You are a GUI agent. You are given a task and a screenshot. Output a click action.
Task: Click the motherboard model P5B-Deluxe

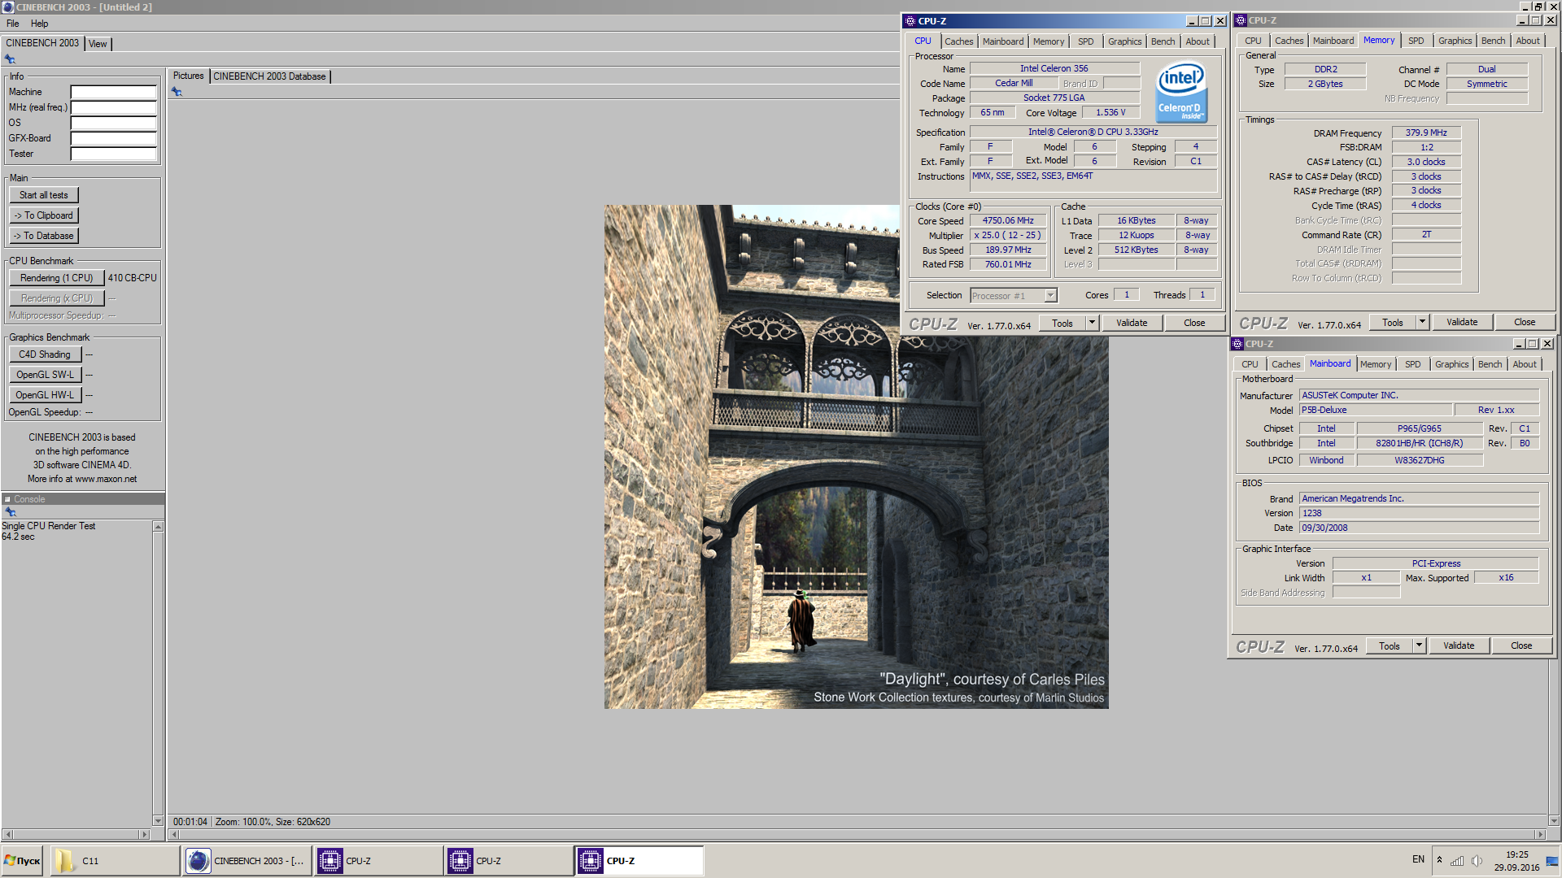1375,410
